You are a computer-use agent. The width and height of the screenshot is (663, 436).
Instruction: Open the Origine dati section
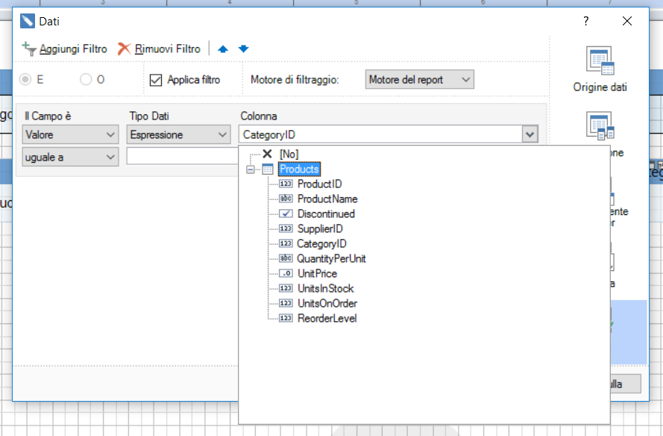pyautogui.click(x=600, y=69)
